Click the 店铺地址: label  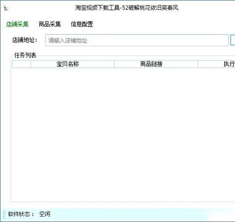[x=25, y=40]
